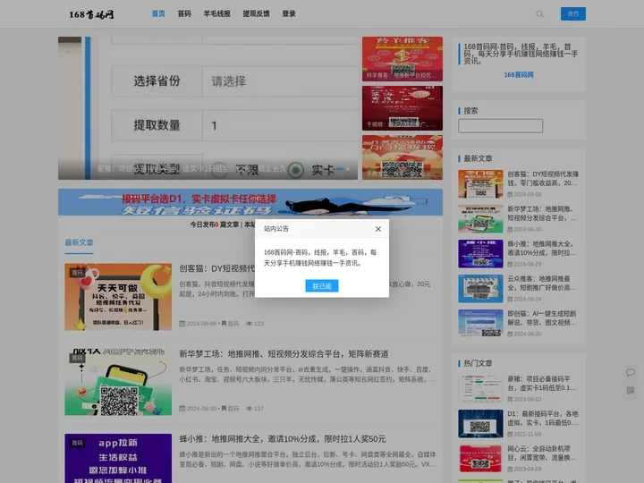Screen dimensions: 644x483
Task: Click the 朕已阅 confirm button
Action: tap(322, 286)
